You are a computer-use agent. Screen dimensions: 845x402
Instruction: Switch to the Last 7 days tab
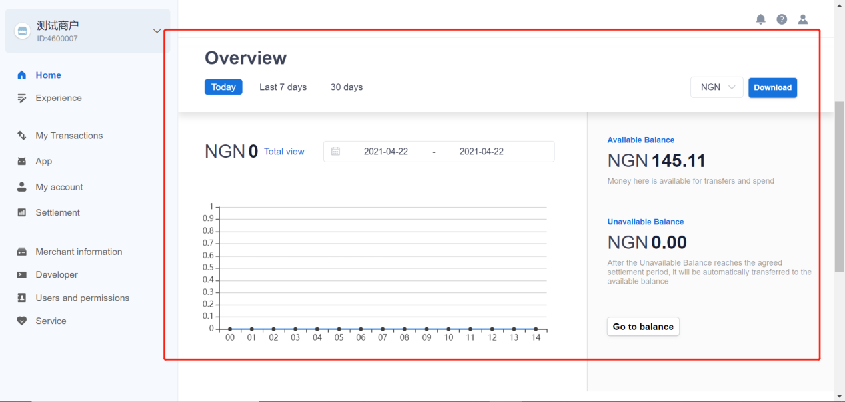point(283,87)
